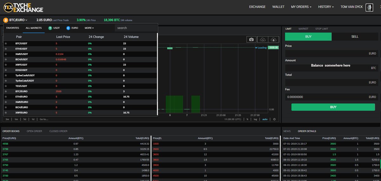Image resolution: width=381 pixels, height=181 pixels.
Task: Open the MY ORDERS dropdown menu
Action: [301, 7]
